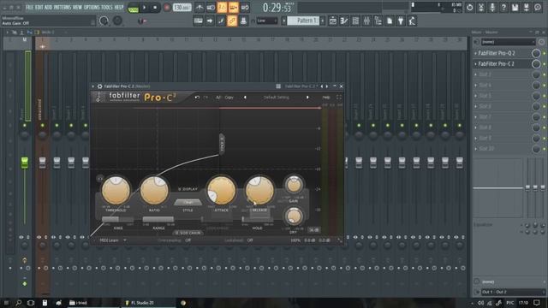This screenshot has width=548, height=308.
Task: Expand arrow beside FabFilter Pro-Q 2 slot
Action: click(x=475, y=53)
